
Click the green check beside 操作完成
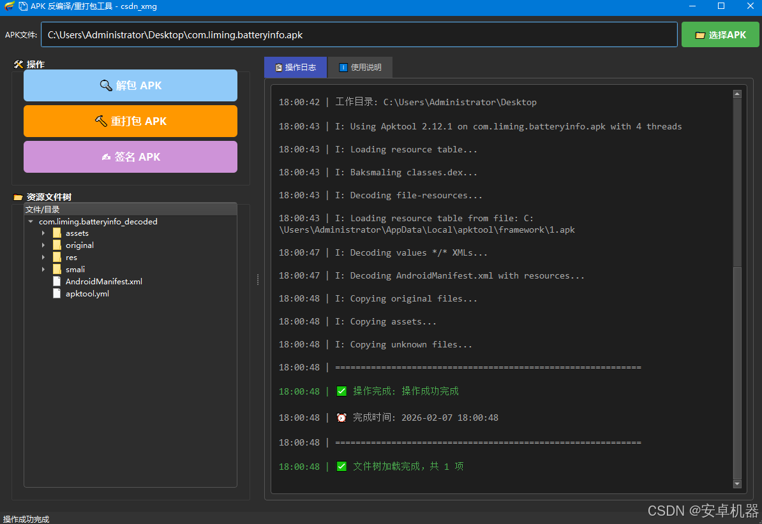pyautogui.click(x=341, y=391)
